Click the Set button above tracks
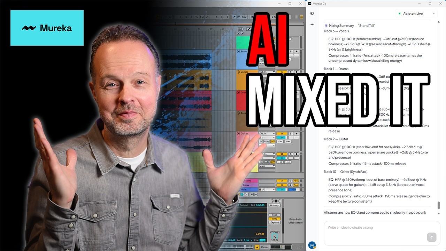This screenshot has width=446, height=251. point(240,29)
